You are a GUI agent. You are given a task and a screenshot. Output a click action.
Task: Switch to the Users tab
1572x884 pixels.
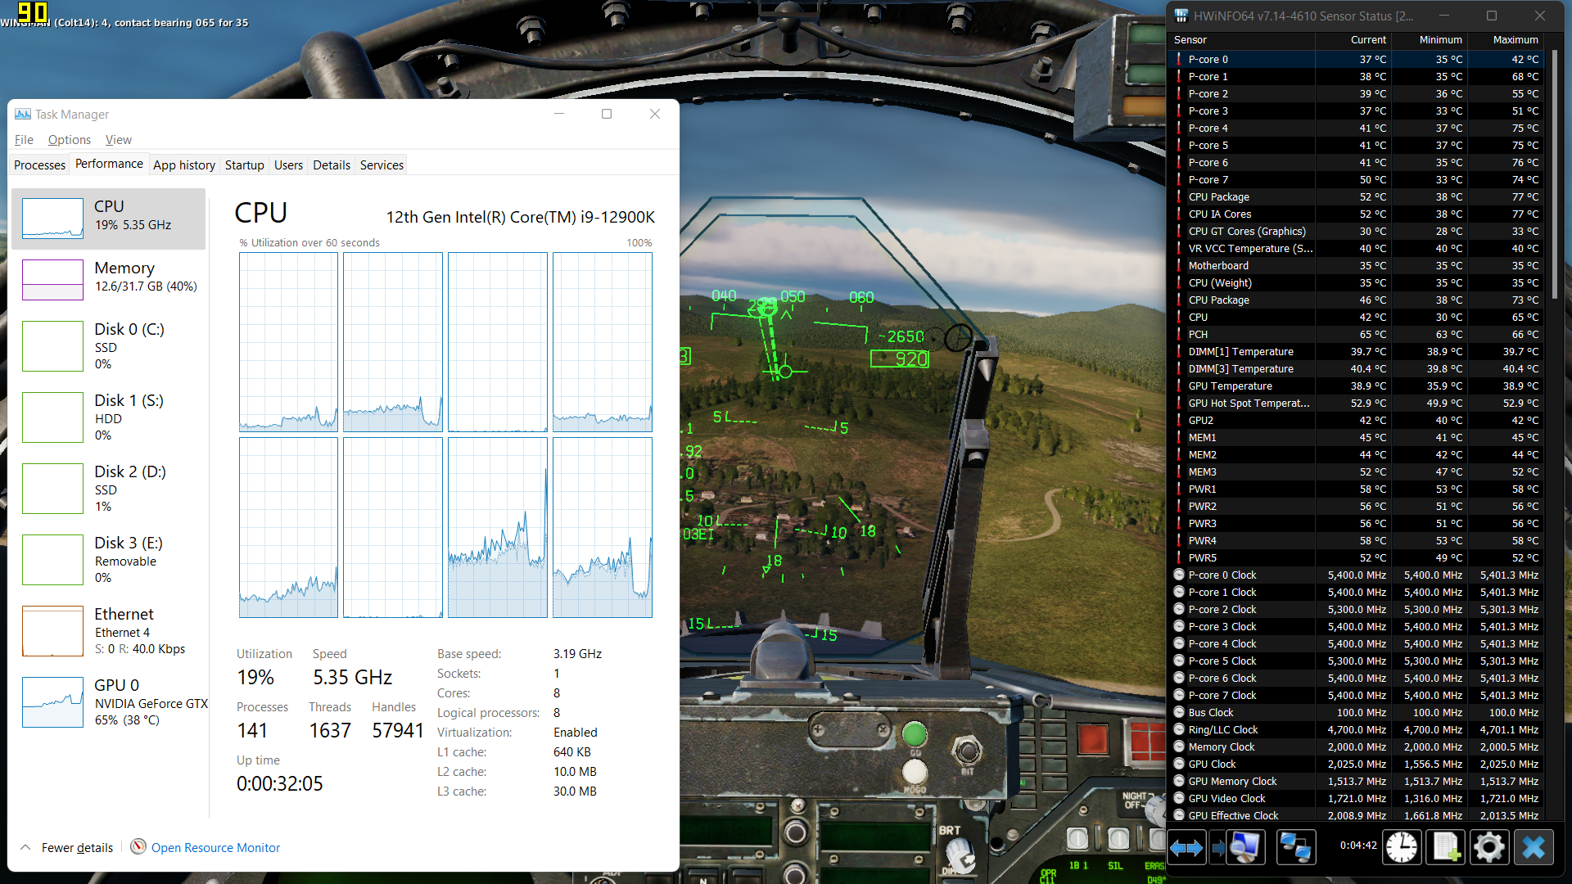point(288,165)
